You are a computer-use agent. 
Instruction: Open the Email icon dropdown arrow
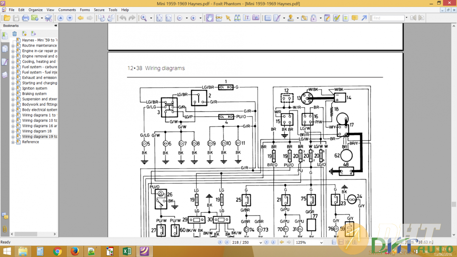pos(42,18)
